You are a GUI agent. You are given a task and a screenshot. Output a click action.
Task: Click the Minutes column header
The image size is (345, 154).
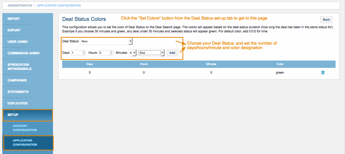point(211,64)
